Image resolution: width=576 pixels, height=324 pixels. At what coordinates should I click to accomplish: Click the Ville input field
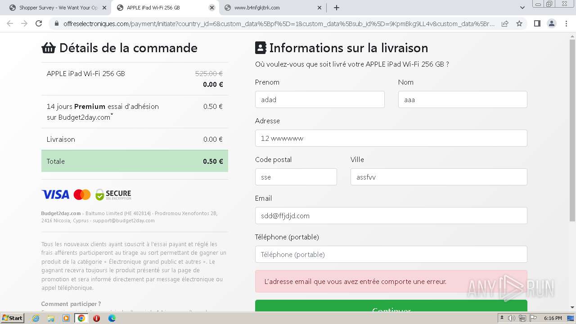tap(439, 177)
